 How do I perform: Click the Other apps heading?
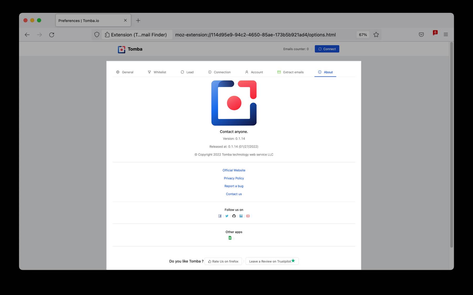pos(234,232)
